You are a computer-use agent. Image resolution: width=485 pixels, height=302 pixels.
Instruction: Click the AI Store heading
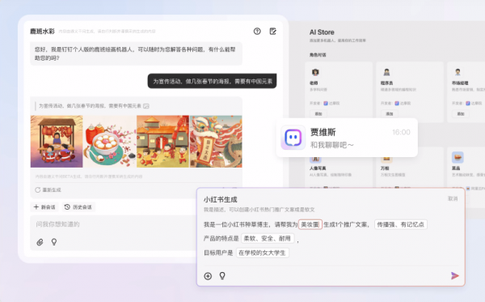tap(322, 32)
